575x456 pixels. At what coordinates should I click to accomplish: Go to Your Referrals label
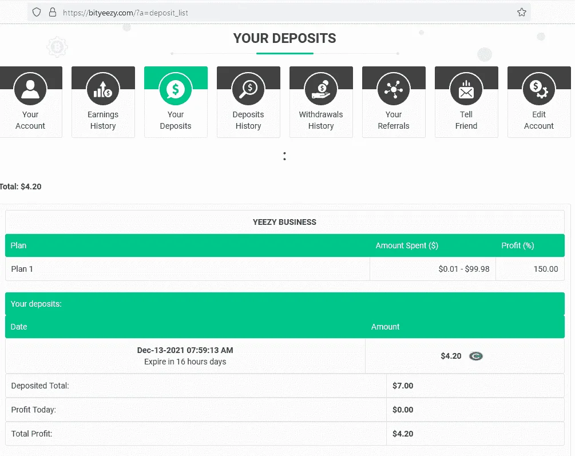click(x=394, y=120)
